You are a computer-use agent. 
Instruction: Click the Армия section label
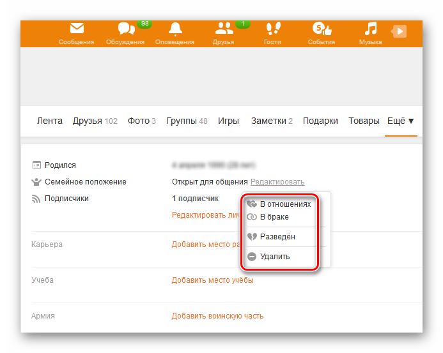tap(43, 316)
